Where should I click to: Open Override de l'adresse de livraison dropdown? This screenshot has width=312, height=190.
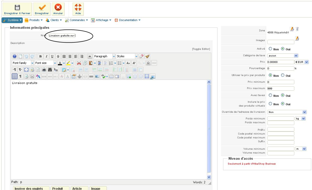point(287,112)
